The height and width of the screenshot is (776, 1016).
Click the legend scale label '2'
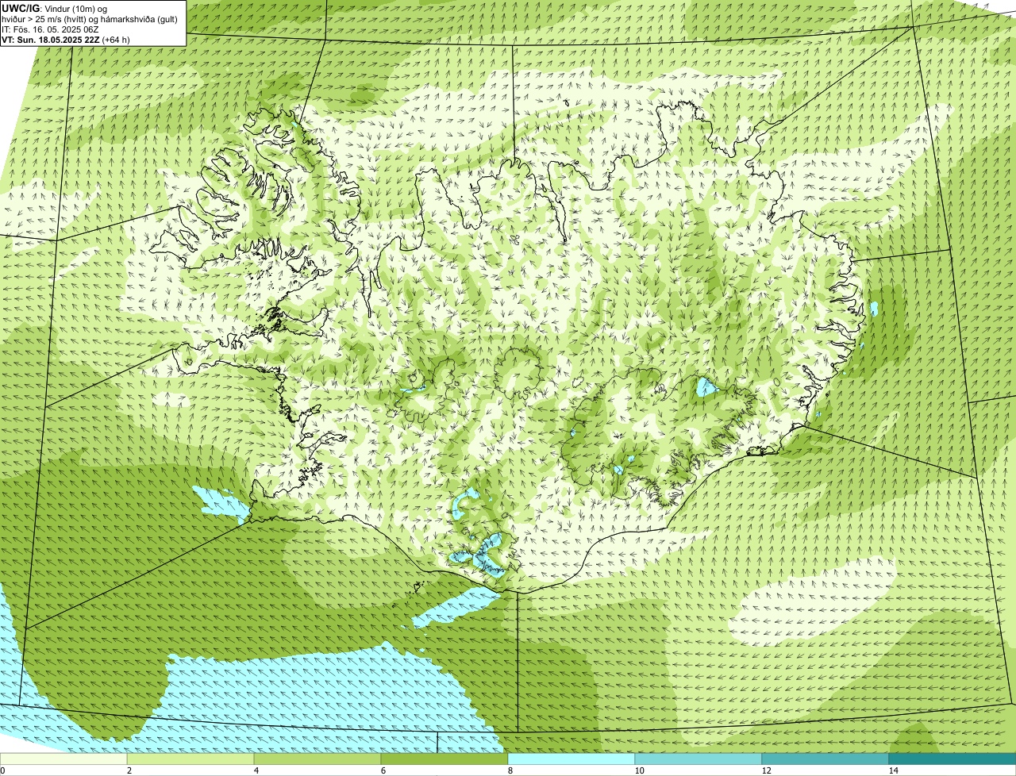click(129, 770)
